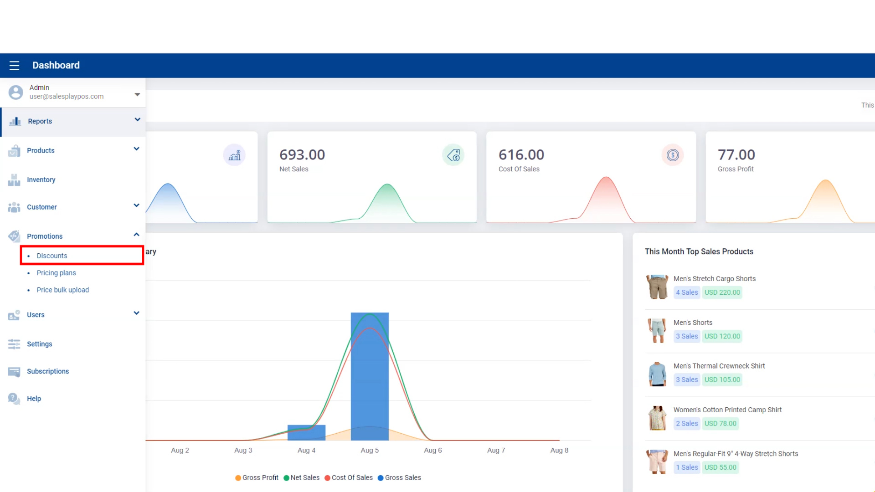
Task: Collapse the Promotions menu chevron
Action: [x=136, y=235]
